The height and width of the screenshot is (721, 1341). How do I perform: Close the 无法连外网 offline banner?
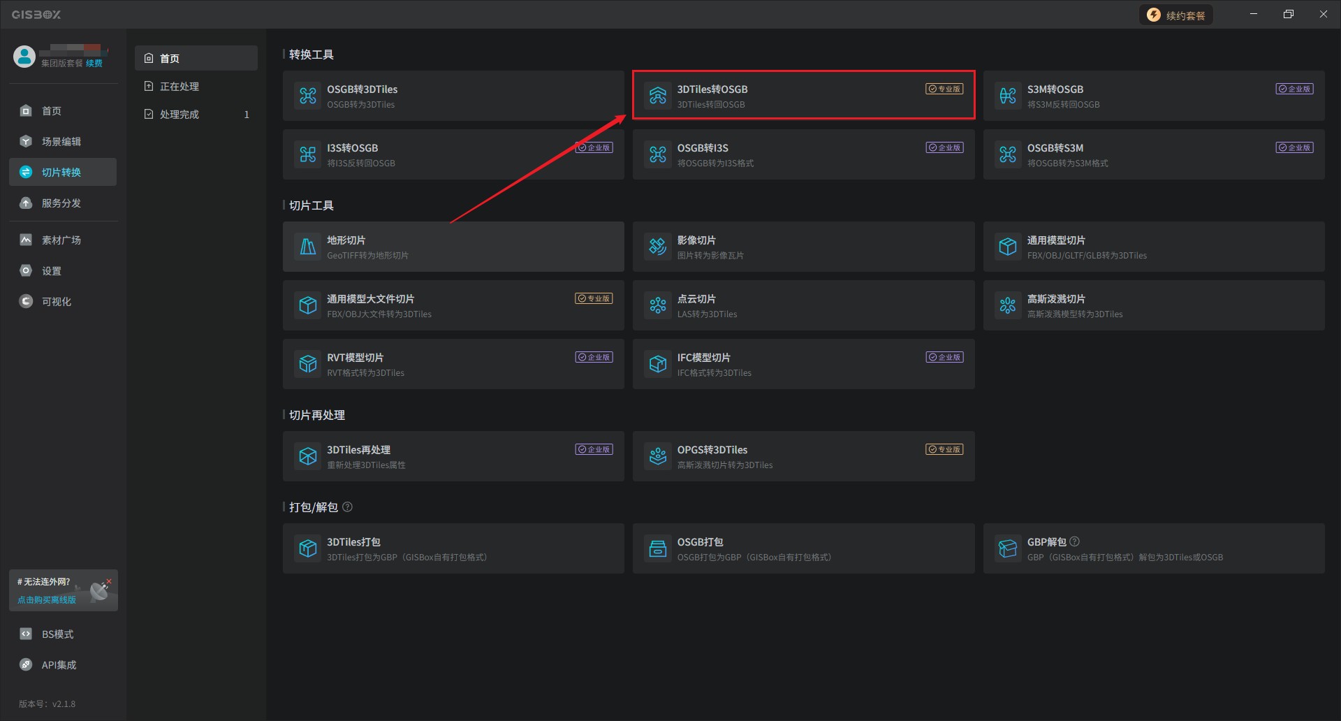click(109, 581)
